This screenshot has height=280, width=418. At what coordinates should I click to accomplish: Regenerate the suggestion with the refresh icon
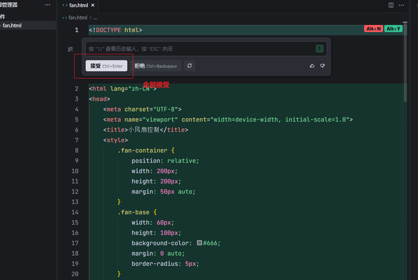tap(190, 66)
